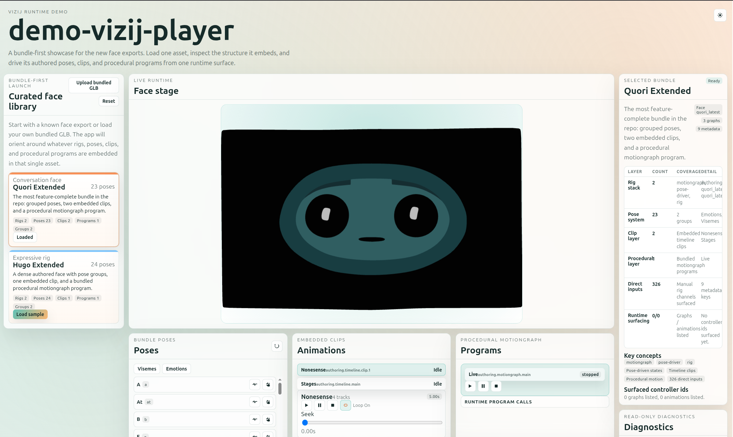Stop the Live motiongraph program

pos(496,386)
